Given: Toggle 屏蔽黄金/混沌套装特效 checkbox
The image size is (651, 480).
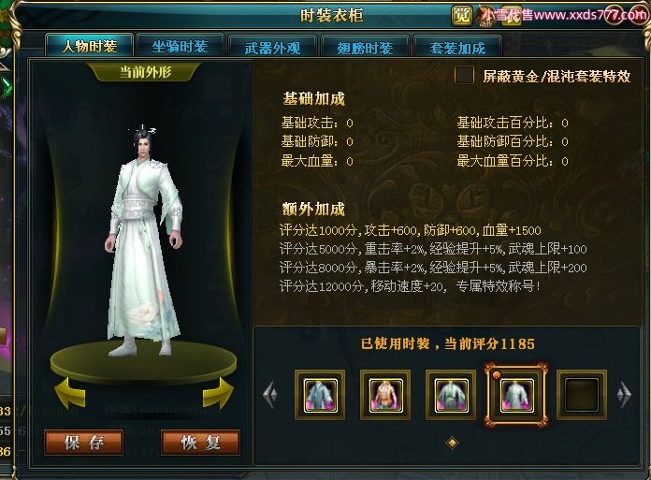Looking at the screenshot, I should [464, 76].
